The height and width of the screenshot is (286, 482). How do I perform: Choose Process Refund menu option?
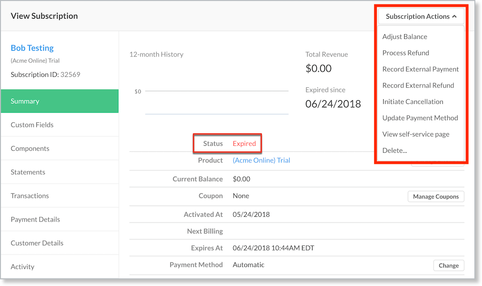pyautogui.click(x=406, y=53)
